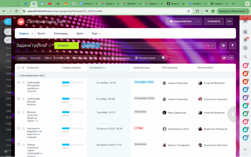The width and height of the screenshot is (251, 157).
Task: Open the lightning bolt automation button
Action: click(x=232, y=45)
